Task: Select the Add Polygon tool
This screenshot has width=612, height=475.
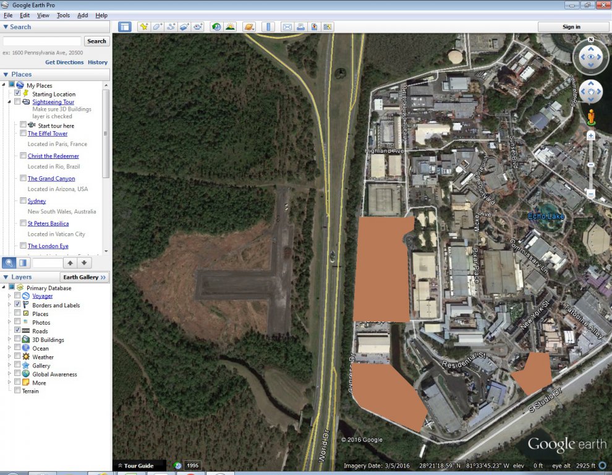Action: click(x=157, y=27)
